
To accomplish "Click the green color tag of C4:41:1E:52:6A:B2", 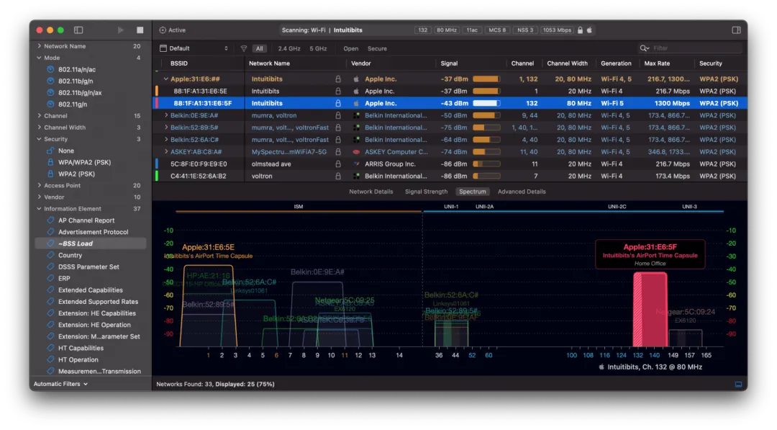I will click(x=157, y=176).
